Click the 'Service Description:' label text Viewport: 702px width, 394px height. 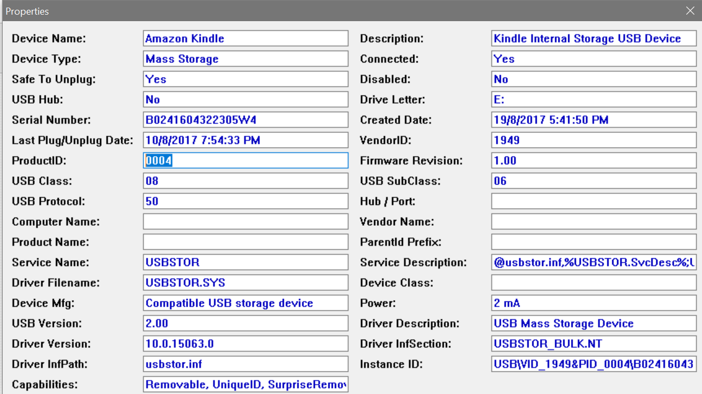pos(414,263)
